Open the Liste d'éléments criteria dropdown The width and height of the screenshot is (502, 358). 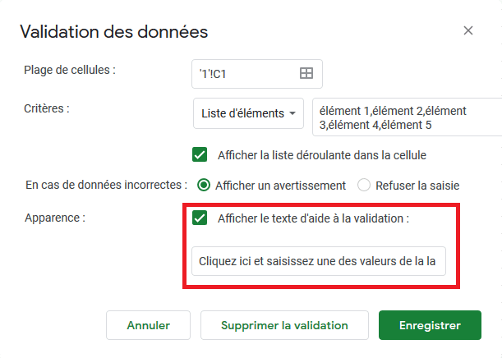248,113
